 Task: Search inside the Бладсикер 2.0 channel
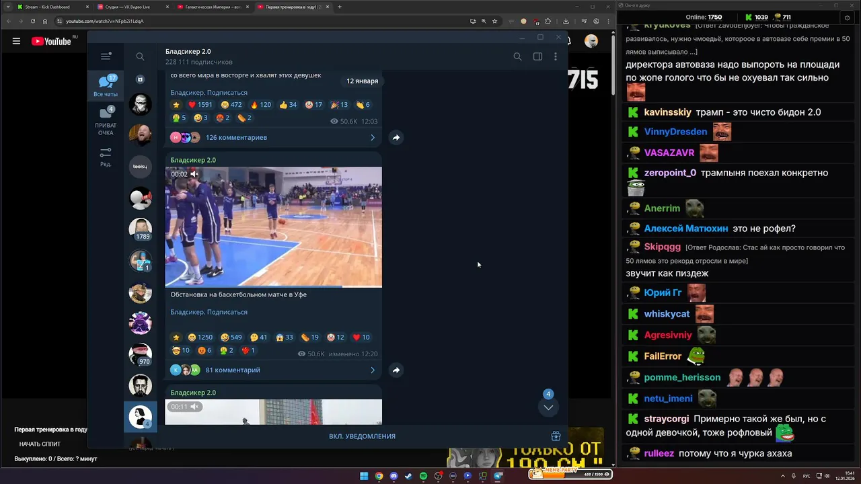click(517, 56)
